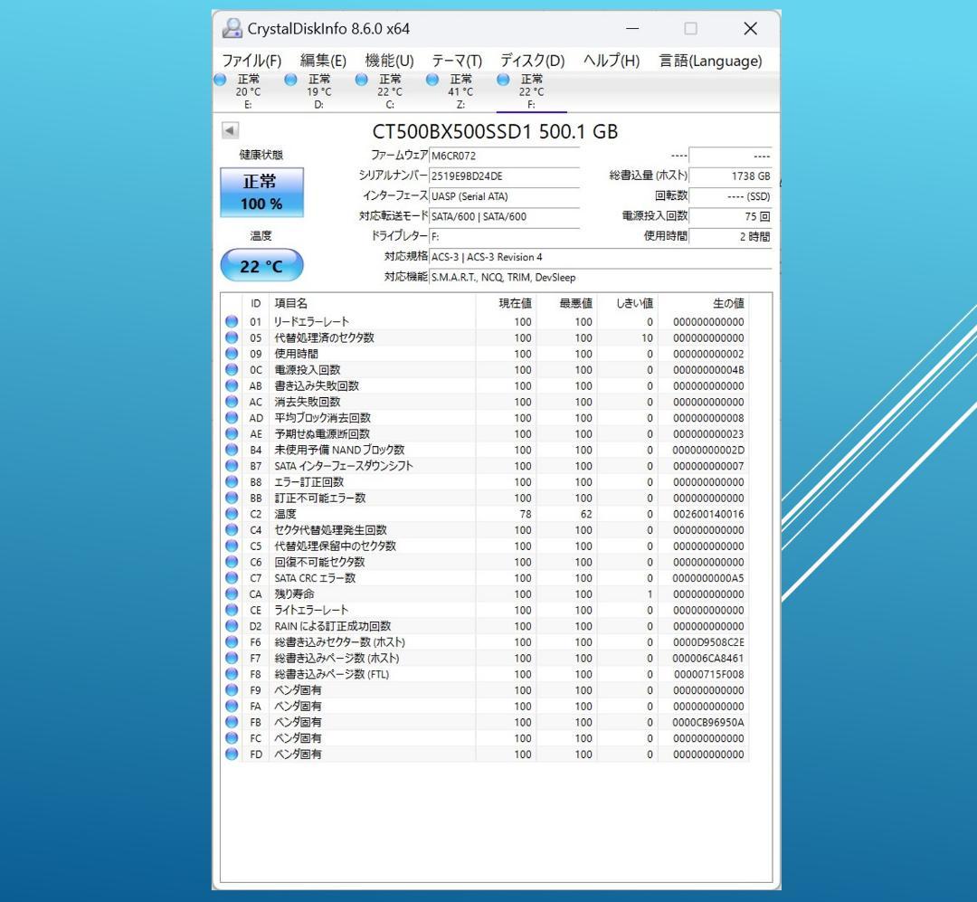Click the firmware field M6CR072

(x=504, y=156)
